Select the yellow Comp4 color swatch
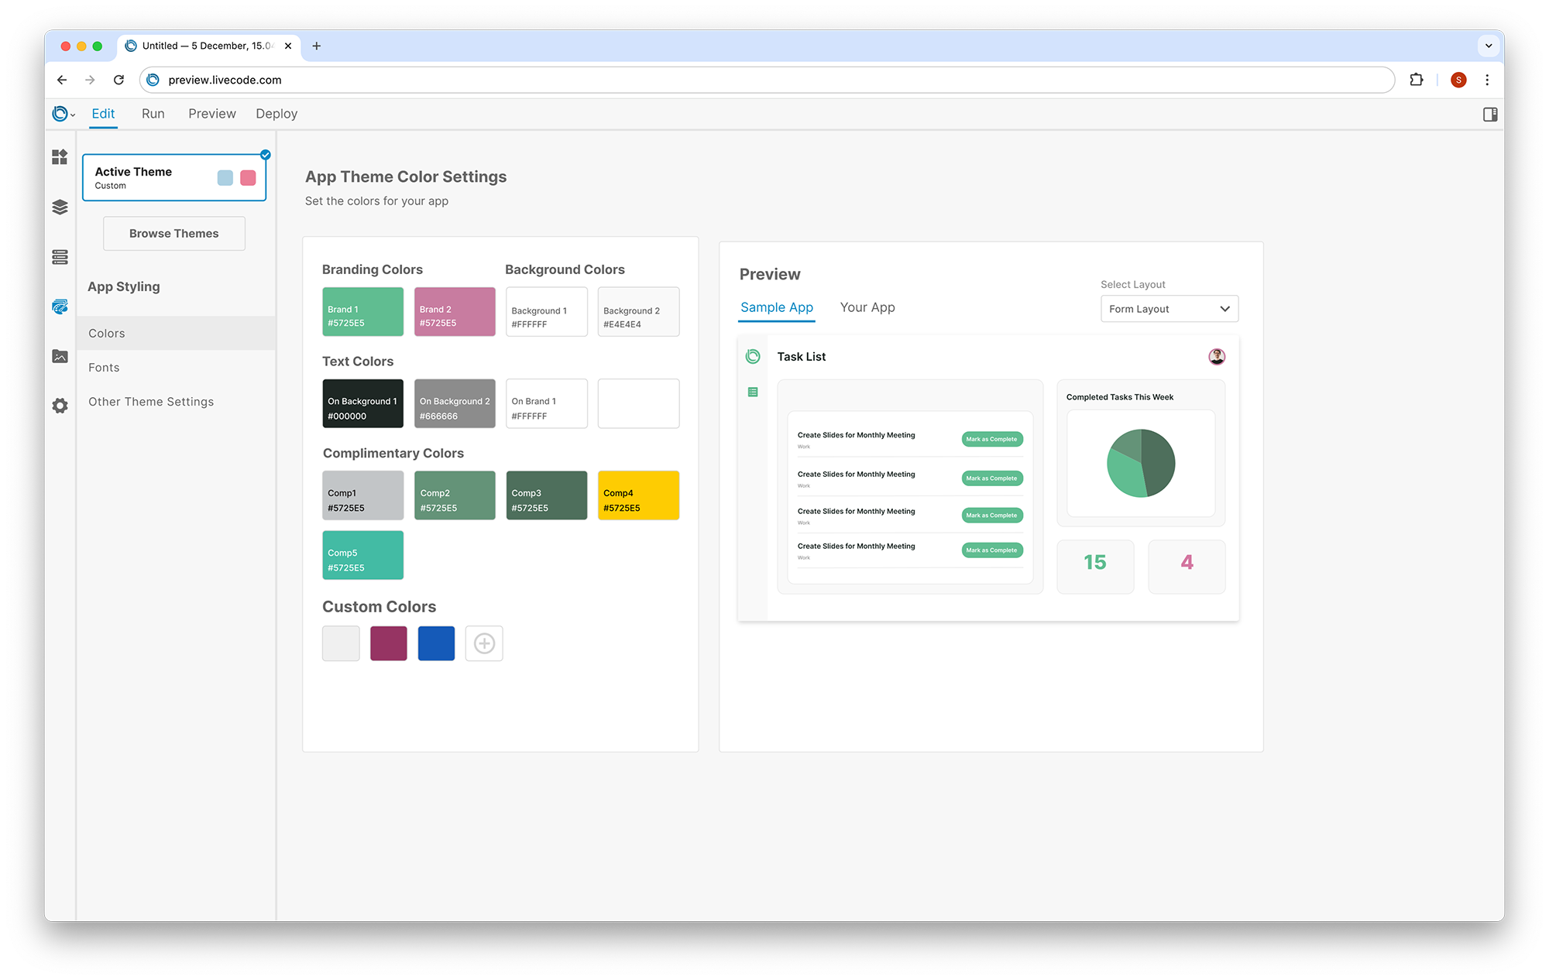 point(638,495)
